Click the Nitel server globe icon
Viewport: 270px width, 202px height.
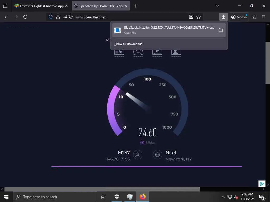(x=157, y=155)
